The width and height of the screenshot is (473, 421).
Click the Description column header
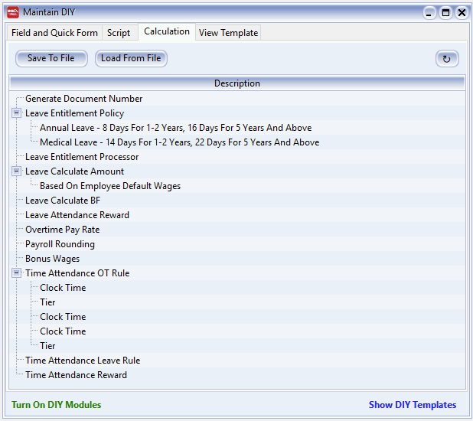[x=237, y=83]
